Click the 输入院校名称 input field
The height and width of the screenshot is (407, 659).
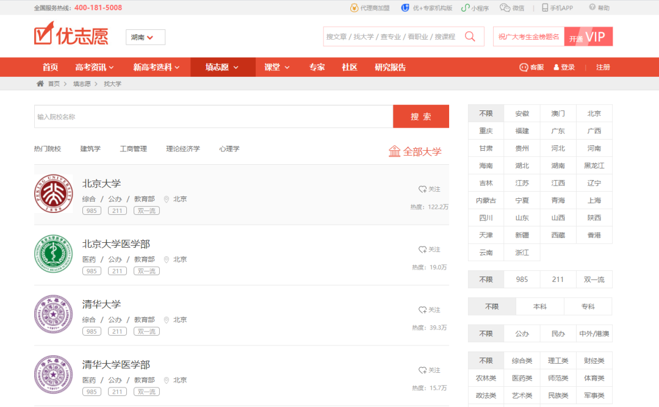pos(214,117)
